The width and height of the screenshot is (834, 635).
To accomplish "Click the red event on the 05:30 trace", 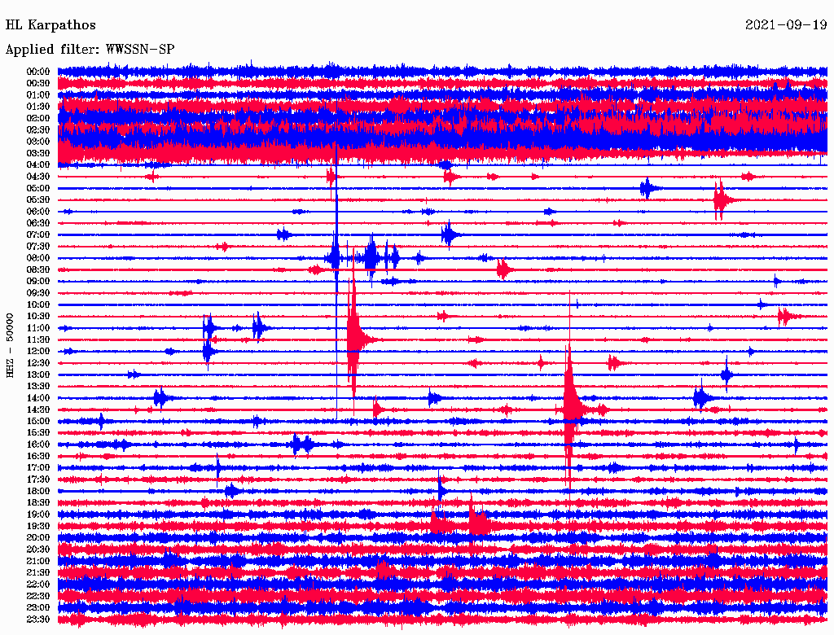I will click(721, 199).
